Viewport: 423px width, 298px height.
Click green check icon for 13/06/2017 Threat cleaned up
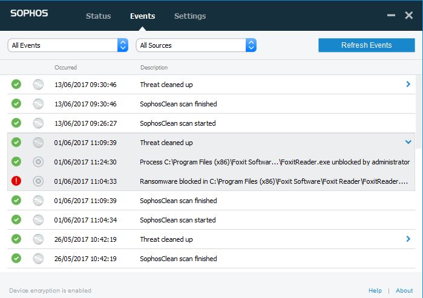tap(16, 84)
